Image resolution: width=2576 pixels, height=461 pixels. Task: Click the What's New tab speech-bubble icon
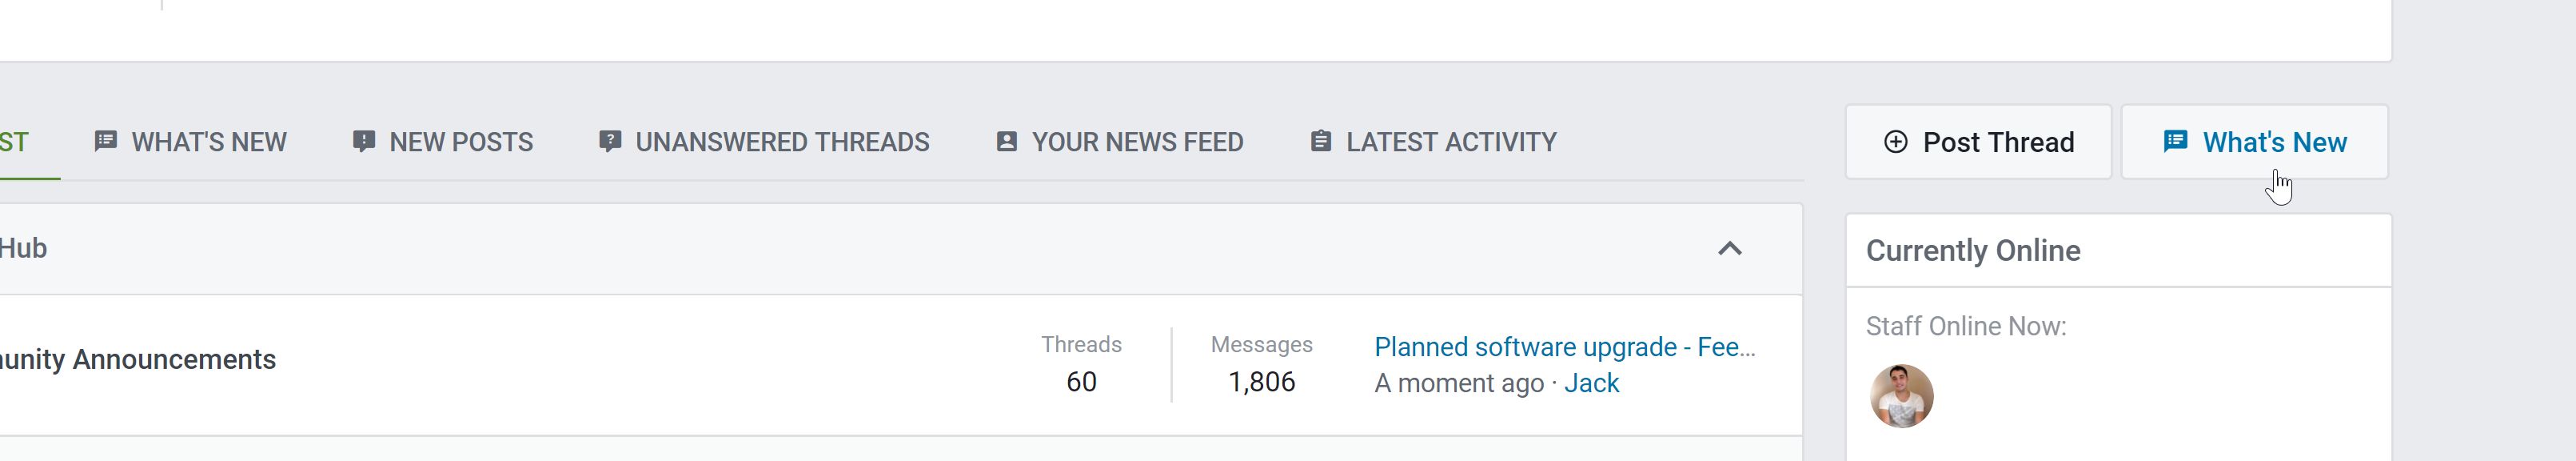coord(105,141)
